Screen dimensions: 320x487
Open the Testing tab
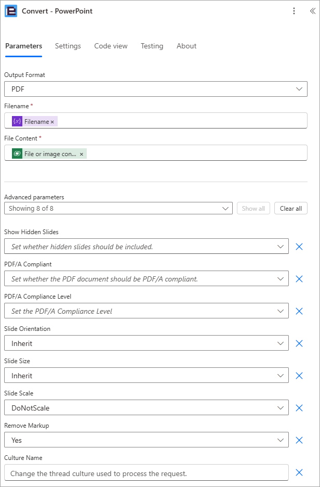152,46
